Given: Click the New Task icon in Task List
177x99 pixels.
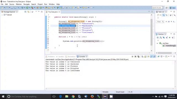Looking at the screenshot, I should [x=158, y=15].
